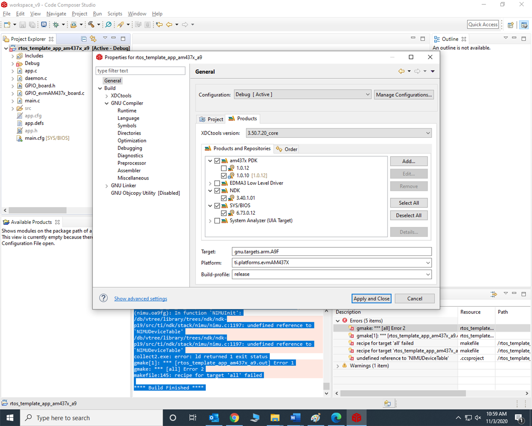Uncheck SYS/BIOS version 6.73.0.12 checkbox
This screenshot has width=532, height=426.
224,213
